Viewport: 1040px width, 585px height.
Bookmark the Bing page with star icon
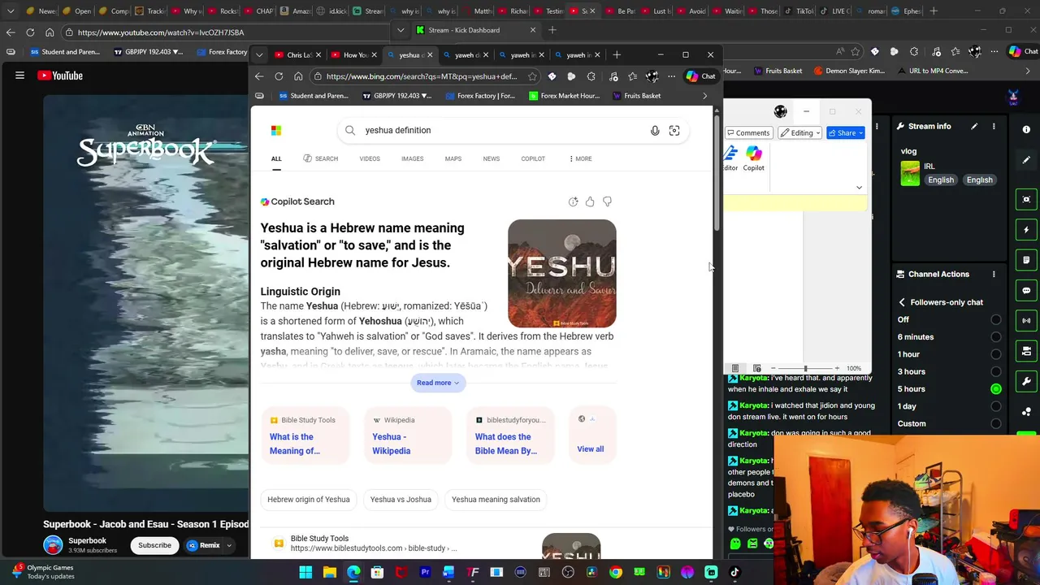pos(532,76)
